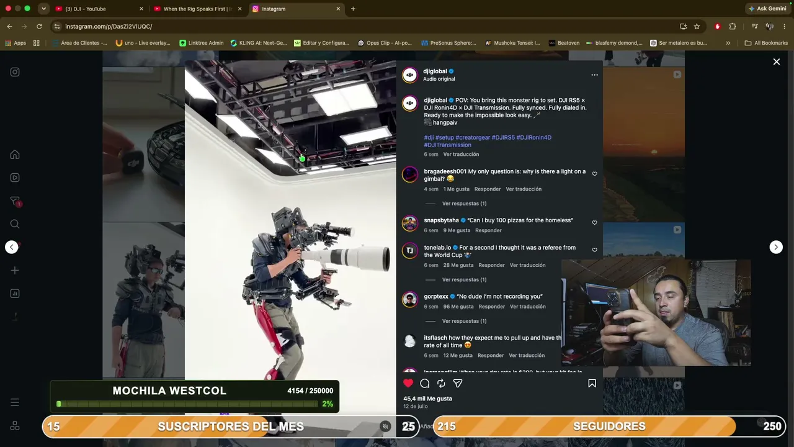794x447 pixels.
Task: Expand replies under tonelab.io's comment
Action: click(464, 280)
